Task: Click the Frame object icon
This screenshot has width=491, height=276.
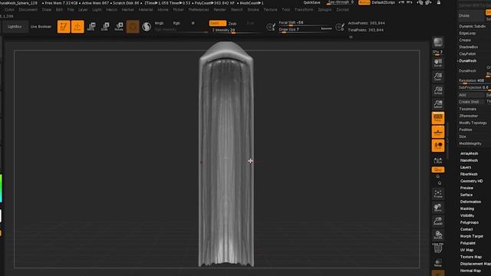Action: click(x=438, y=194)
